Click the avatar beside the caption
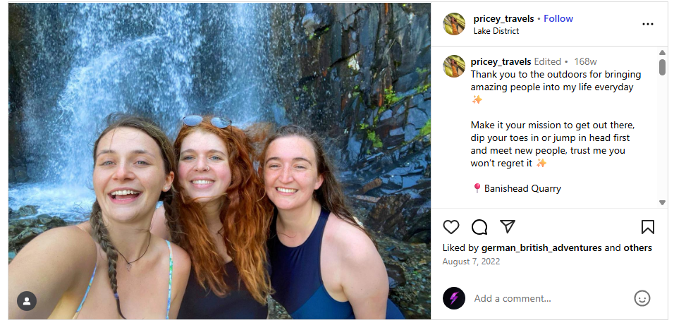Image resolution: width=674 pixels, height=325 pixels. click(x=454, y=66)
